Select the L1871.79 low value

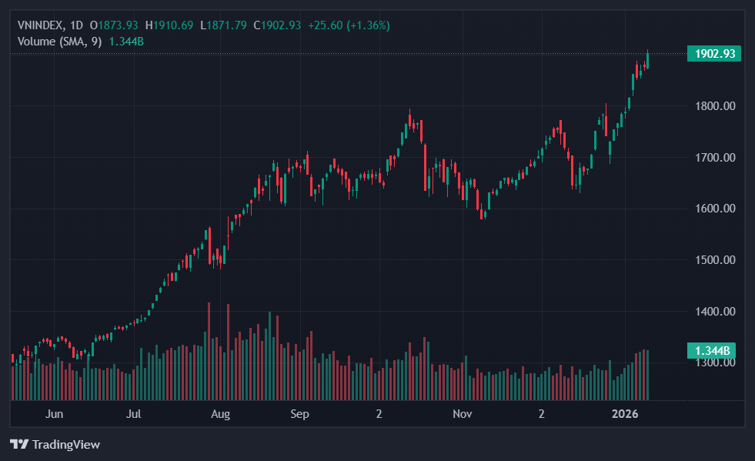pos(224,25)
